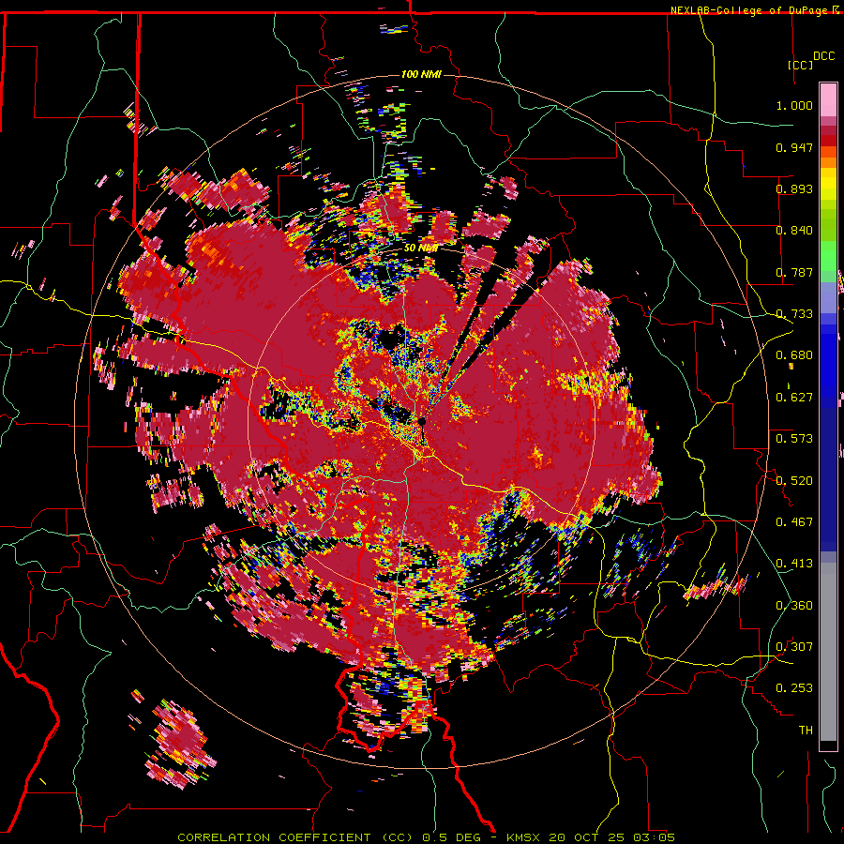Image resolution: width=844 pixels, height=844 pixels.
Task: Select the 0.413 legend value
Action: coord(794,564)
